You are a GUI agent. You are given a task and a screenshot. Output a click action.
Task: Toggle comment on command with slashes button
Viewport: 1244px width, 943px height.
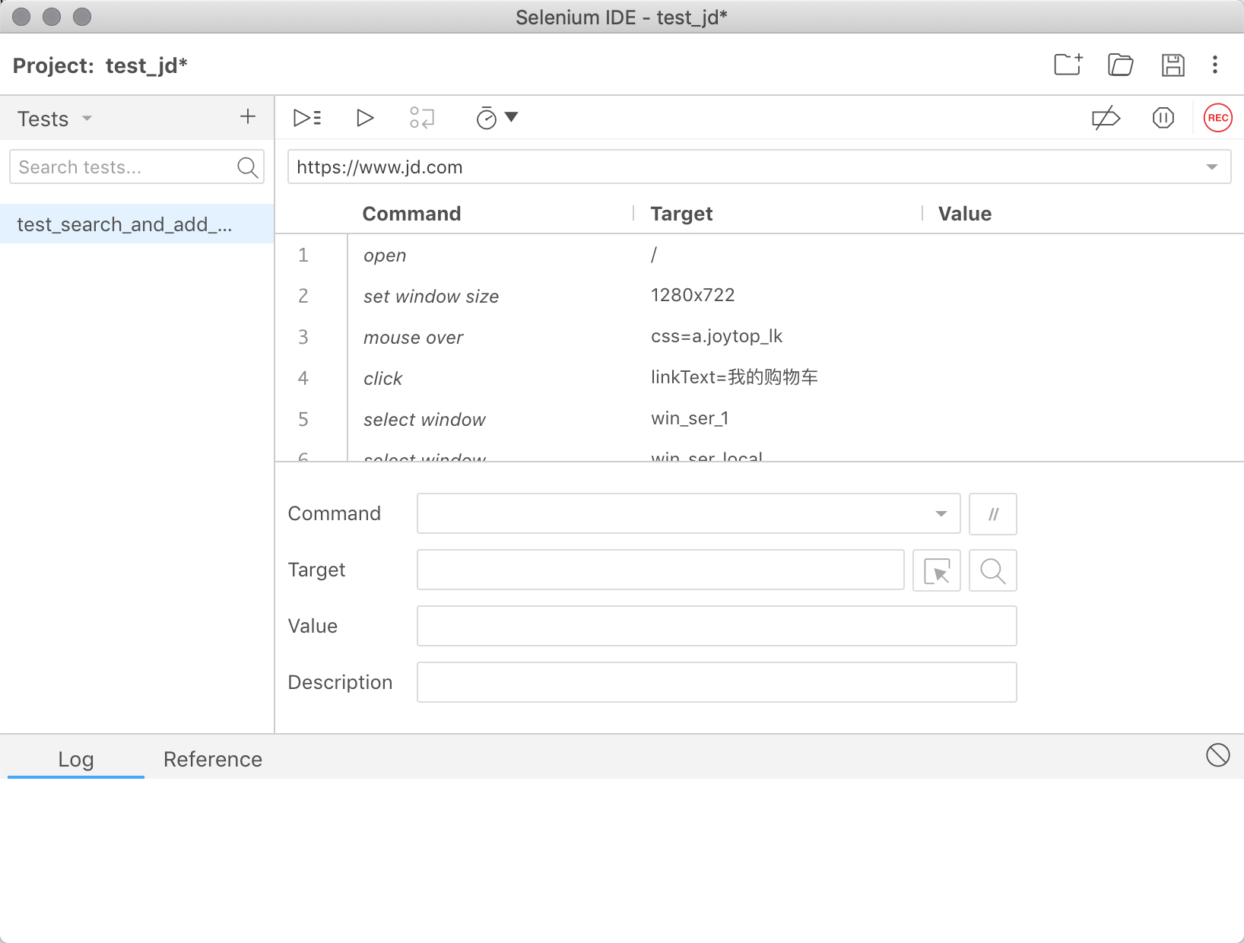tap(992, 514)
